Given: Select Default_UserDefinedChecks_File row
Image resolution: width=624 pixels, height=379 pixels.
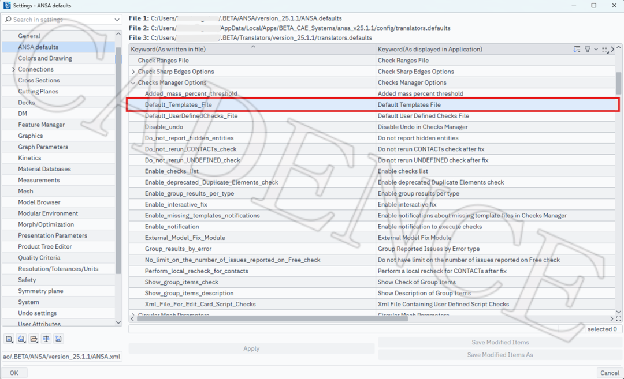Looking at the screenshot, I should point(372,116).
